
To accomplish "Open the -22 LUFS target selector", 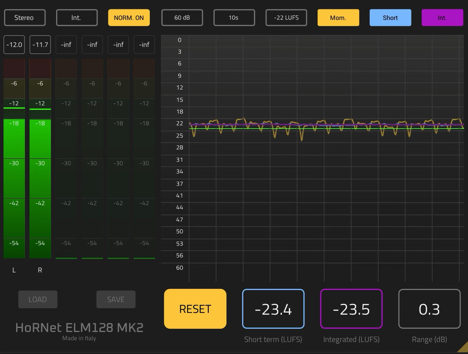I will (x=286, y=18).
